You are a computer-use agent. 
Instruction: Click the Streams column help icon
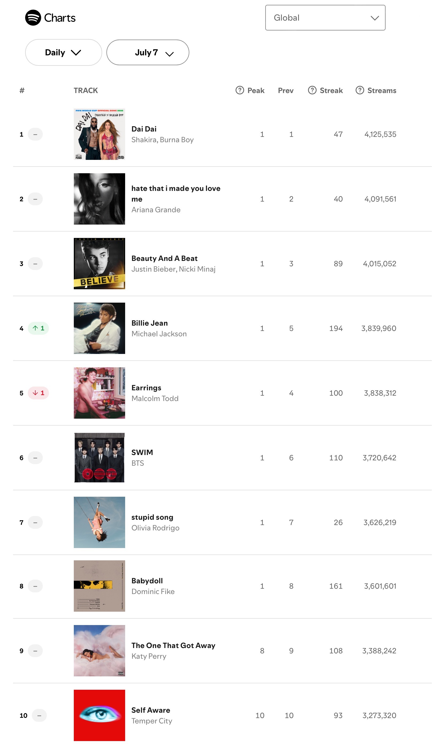360,90
